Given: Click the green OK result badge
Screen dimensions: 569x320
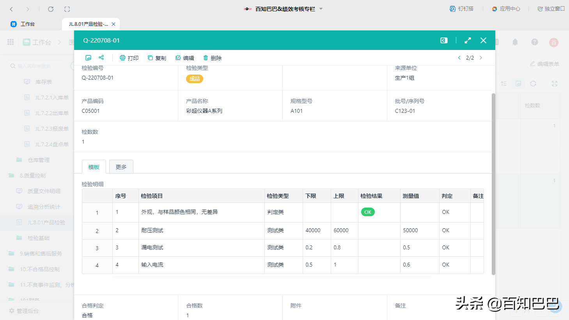Looking at the screenshot, I should coord(368,212).
